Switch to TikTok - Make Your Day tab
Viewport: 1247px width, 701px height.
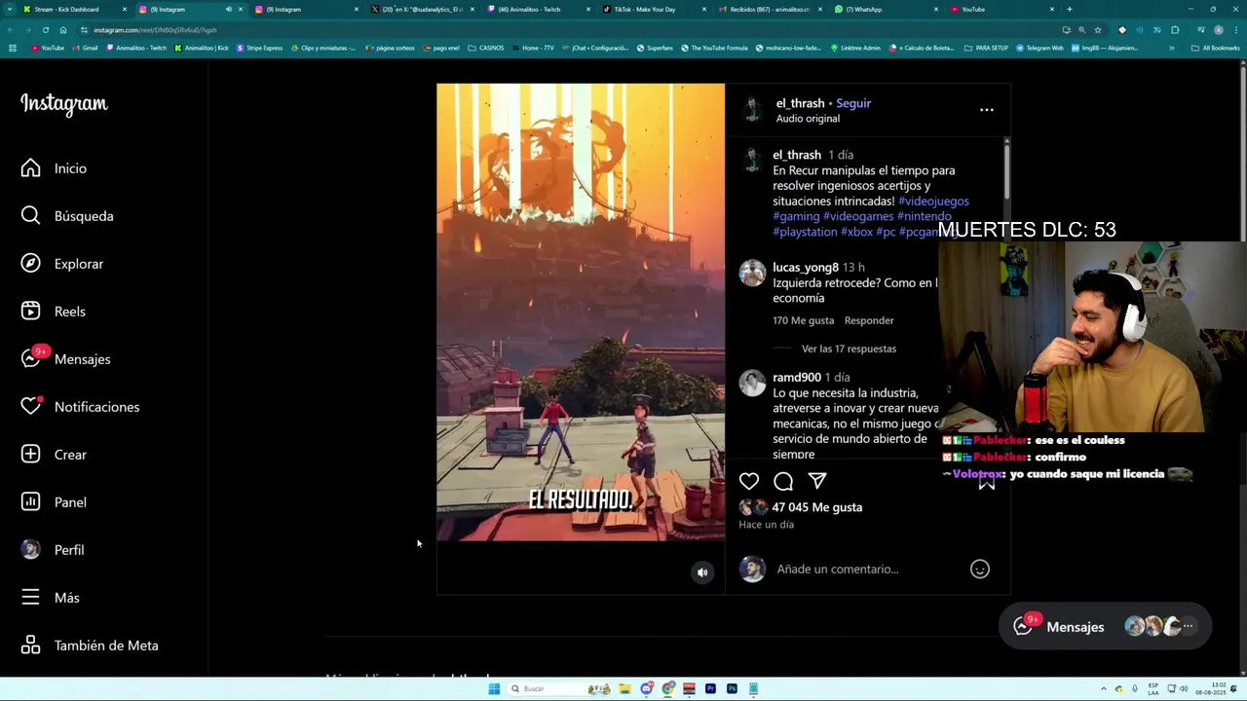[x=655, y=9]
